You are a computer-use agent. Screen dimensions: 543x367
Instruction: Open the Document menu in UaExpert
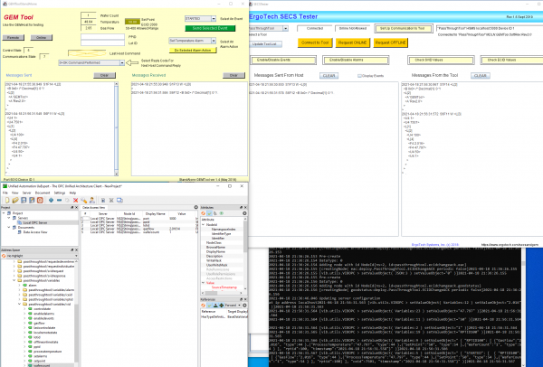pos(43,193)
